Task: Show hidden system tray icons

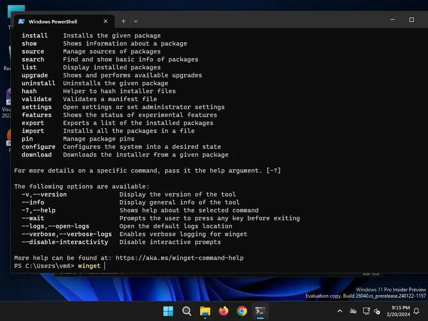Action: pyautogui.click(x=340, y=311)
